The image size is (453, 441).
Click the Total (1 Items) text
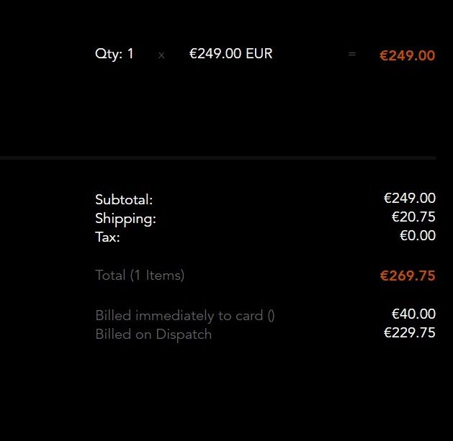click(x=140, y=276)
